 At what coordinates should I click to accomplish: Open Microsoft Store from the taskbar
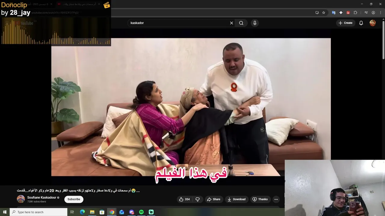point(102,212)
